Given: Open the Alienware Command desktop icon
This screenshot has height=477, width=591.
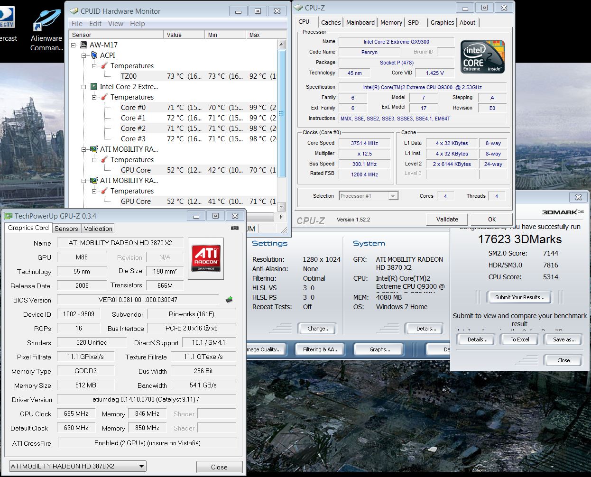Looking at the screenshot, I should [46, 30].
